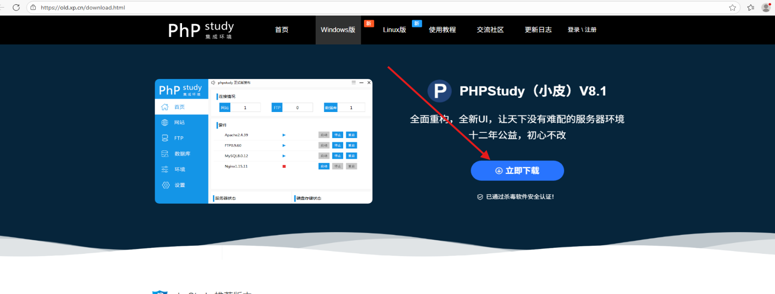Image resolution: width=775 pixels, height=294 pixels.
Task: Select the Windows版 navigation tab
Action: pyautogui.click(x=338, y=30)
